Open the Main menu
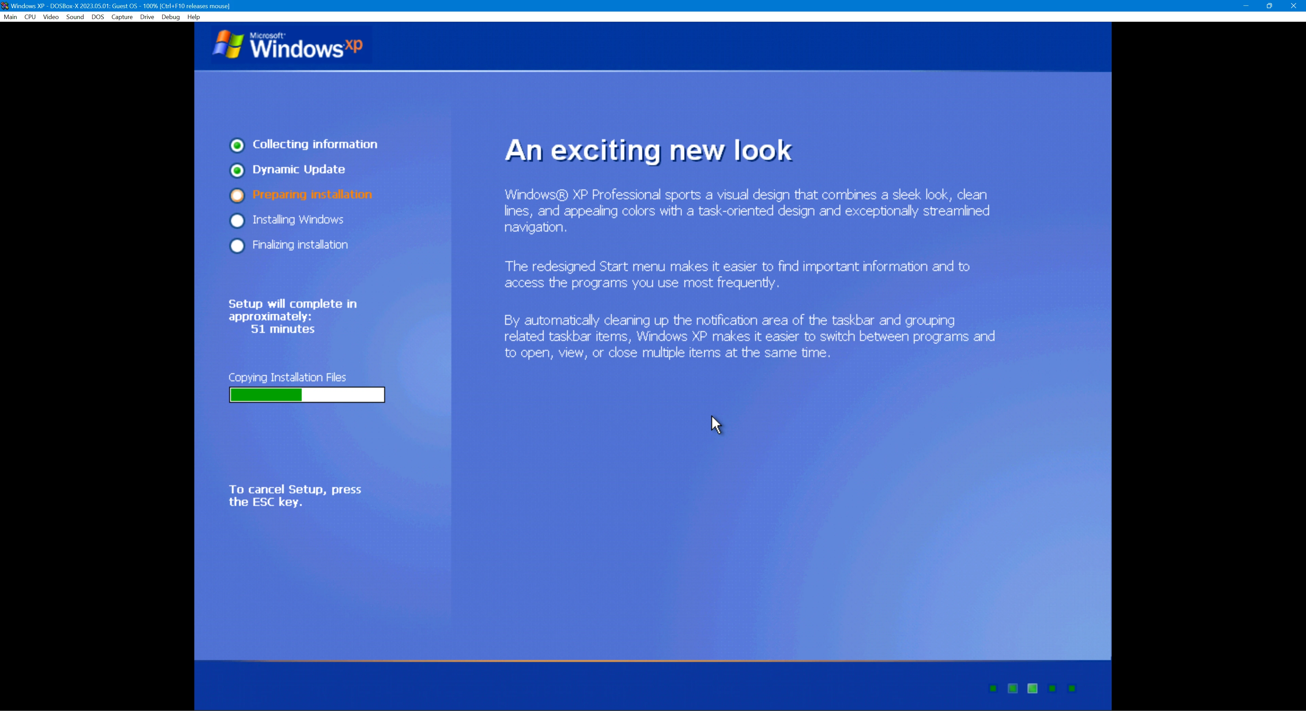 coord(10,17)
